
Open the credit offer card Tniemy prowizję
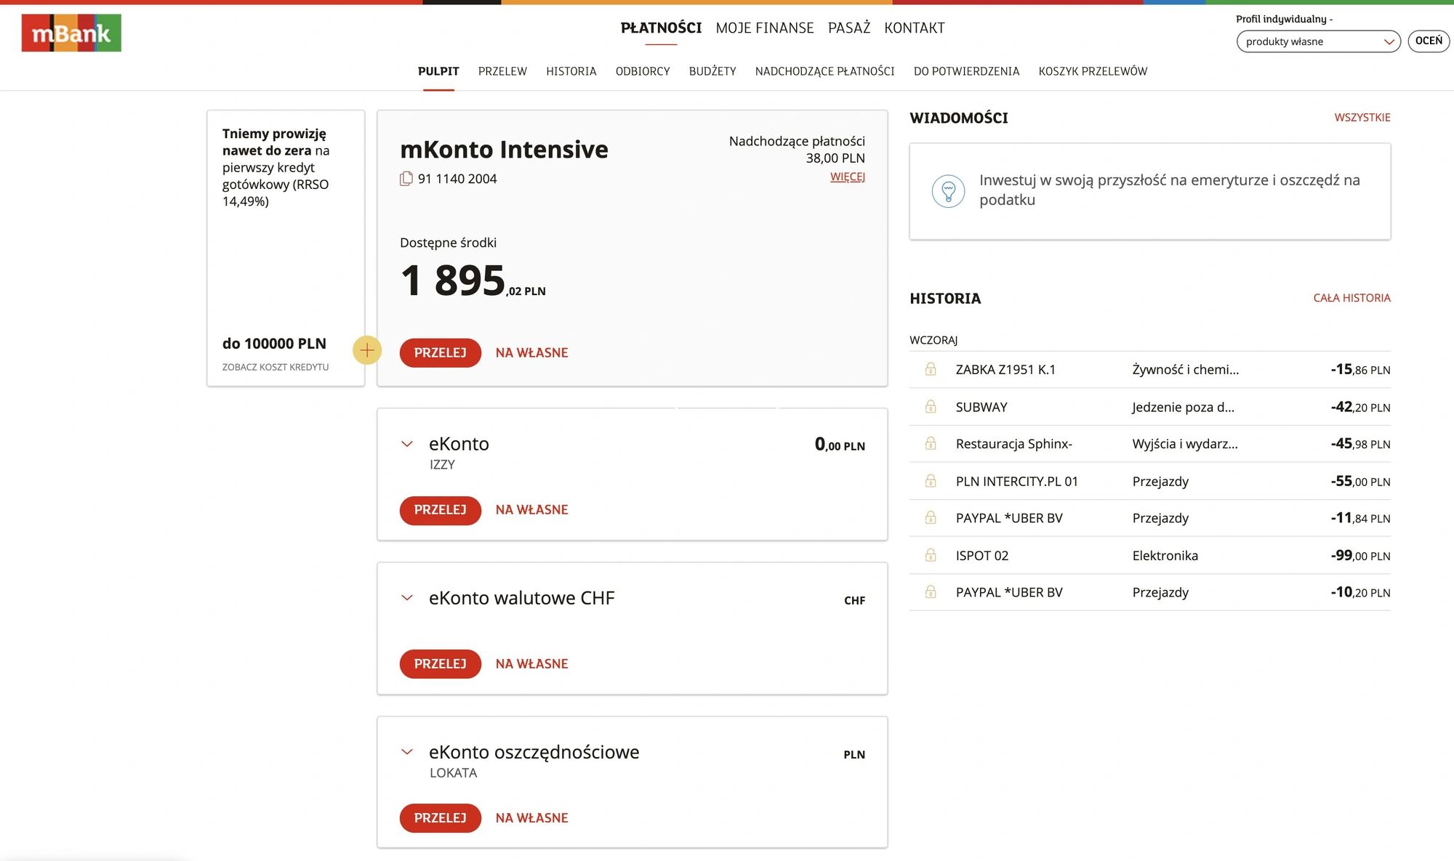coord(286,248)
